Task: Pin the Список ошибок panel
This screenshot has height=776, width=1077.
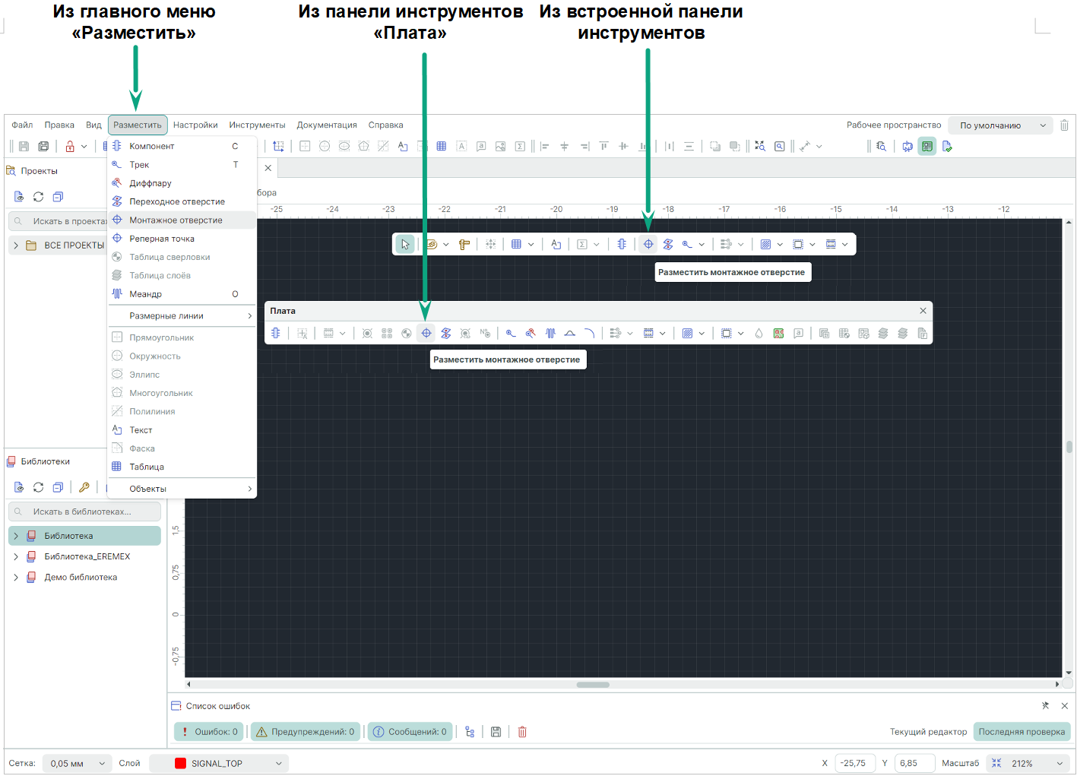Action: (x=1045, y=706)
